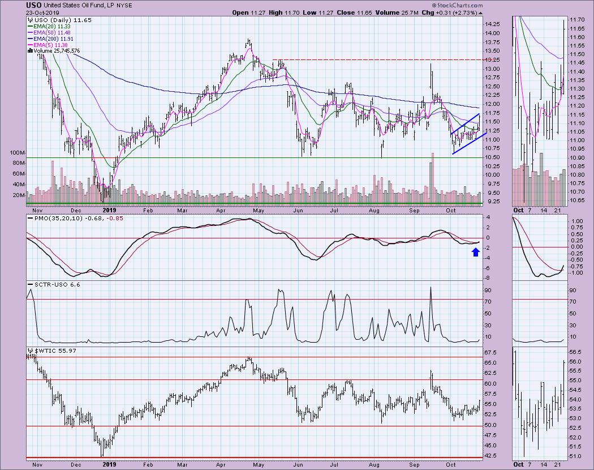Select the EMA(20) 11.33 legend entry
Image resolution: width=594 pixels, height=470 pixels.
(x=49, y=27)
